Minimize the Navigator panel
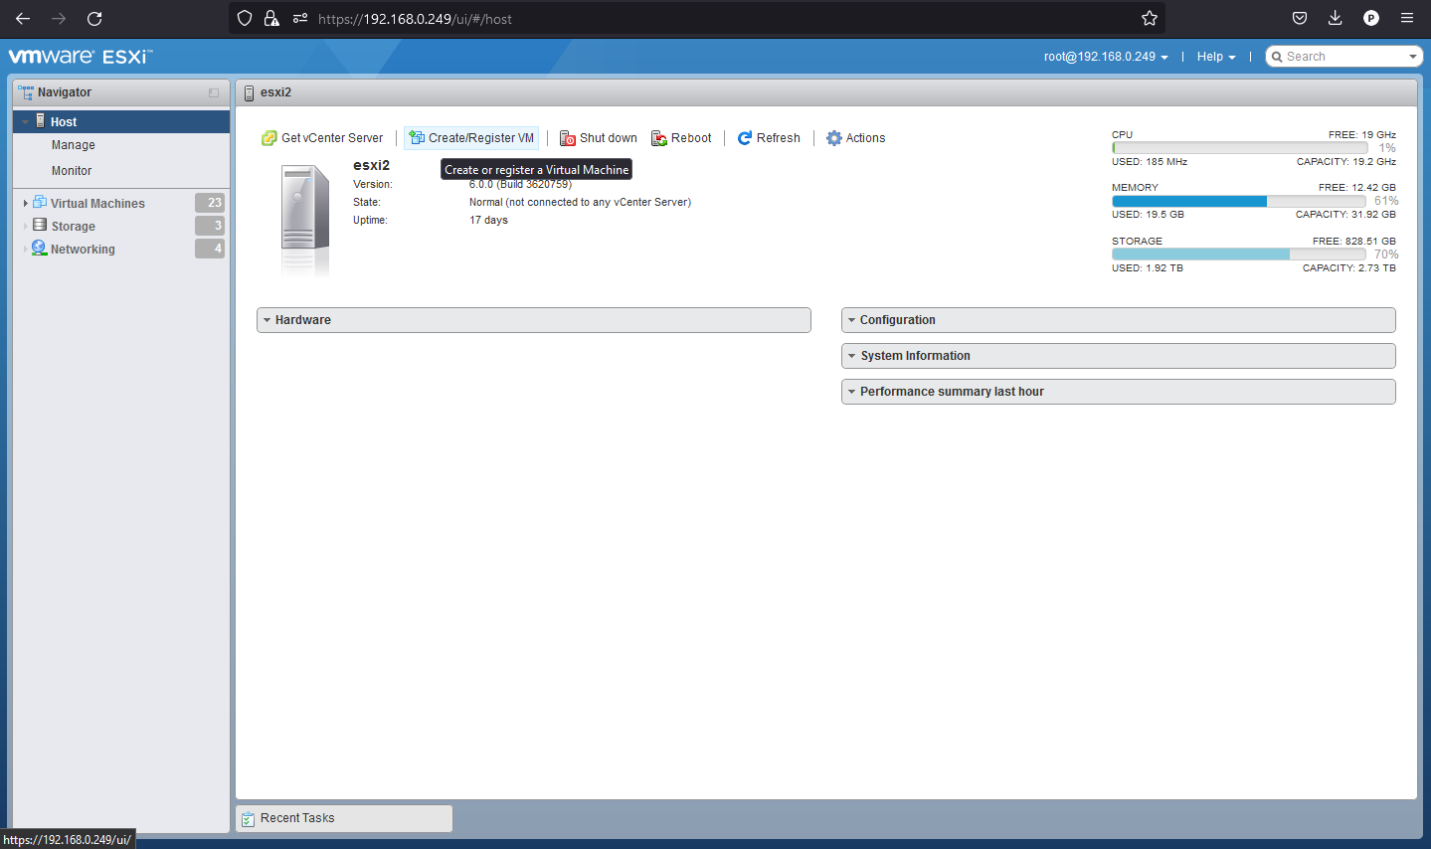The image size is (1431, 849). [x=214, y=92]
